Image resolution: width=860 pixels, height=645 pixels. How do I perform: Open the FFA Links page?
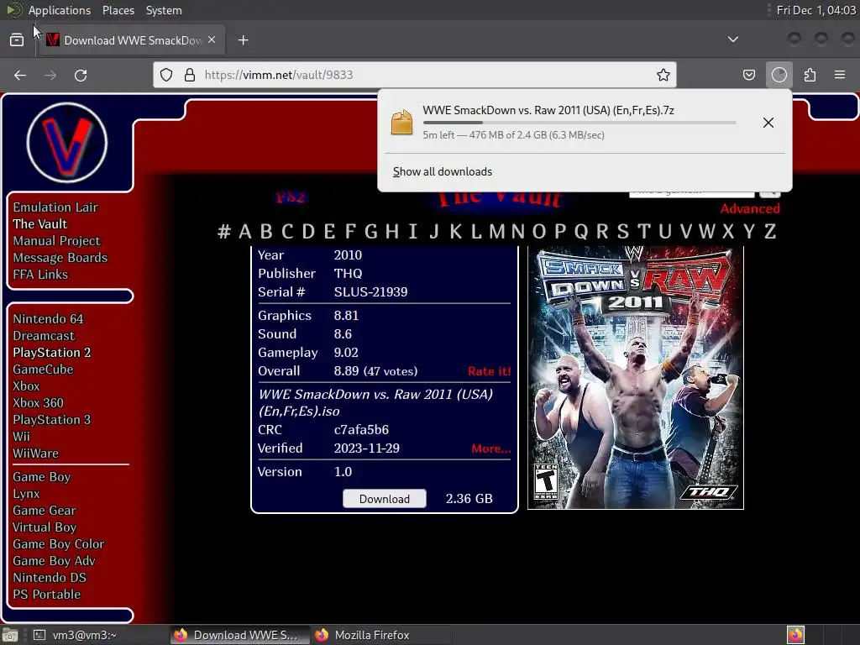40,275
